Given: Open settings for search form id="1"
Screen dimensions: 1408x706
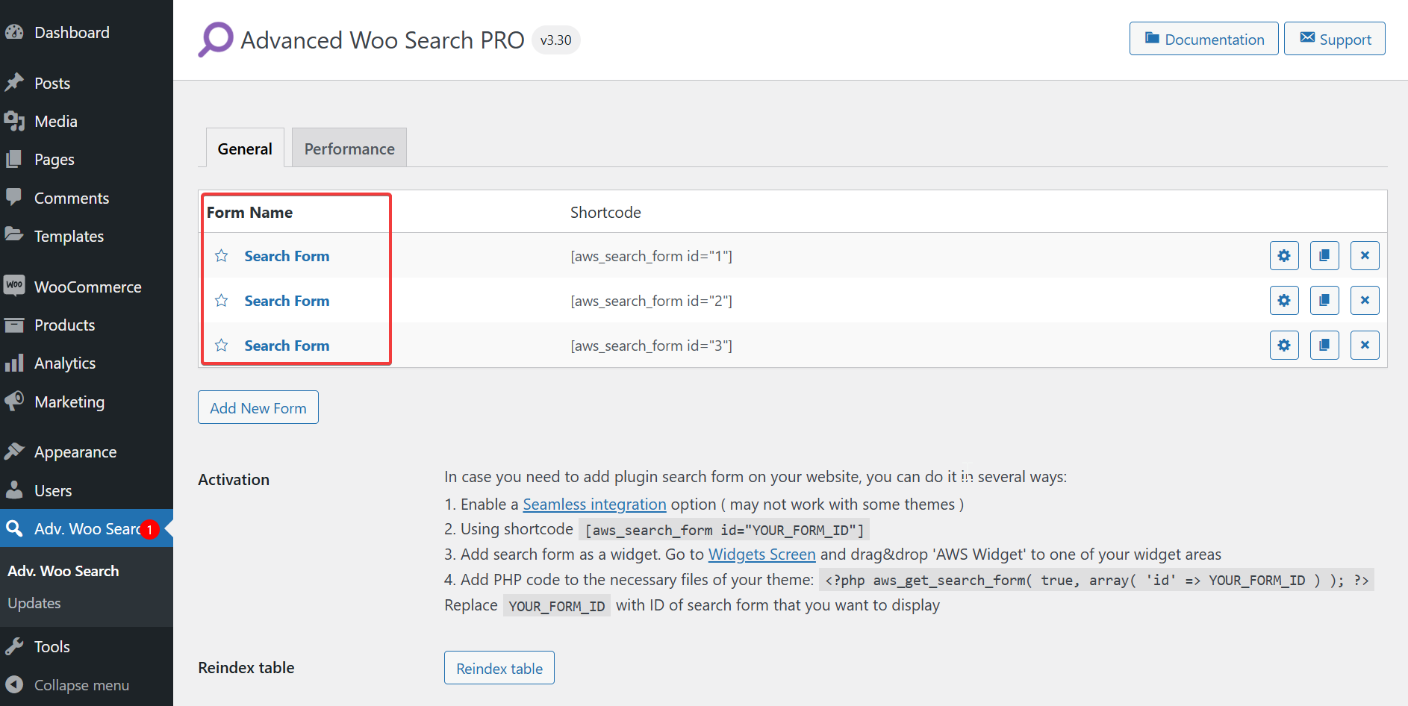Looking at the screenshot, I should click(1284, 256).
